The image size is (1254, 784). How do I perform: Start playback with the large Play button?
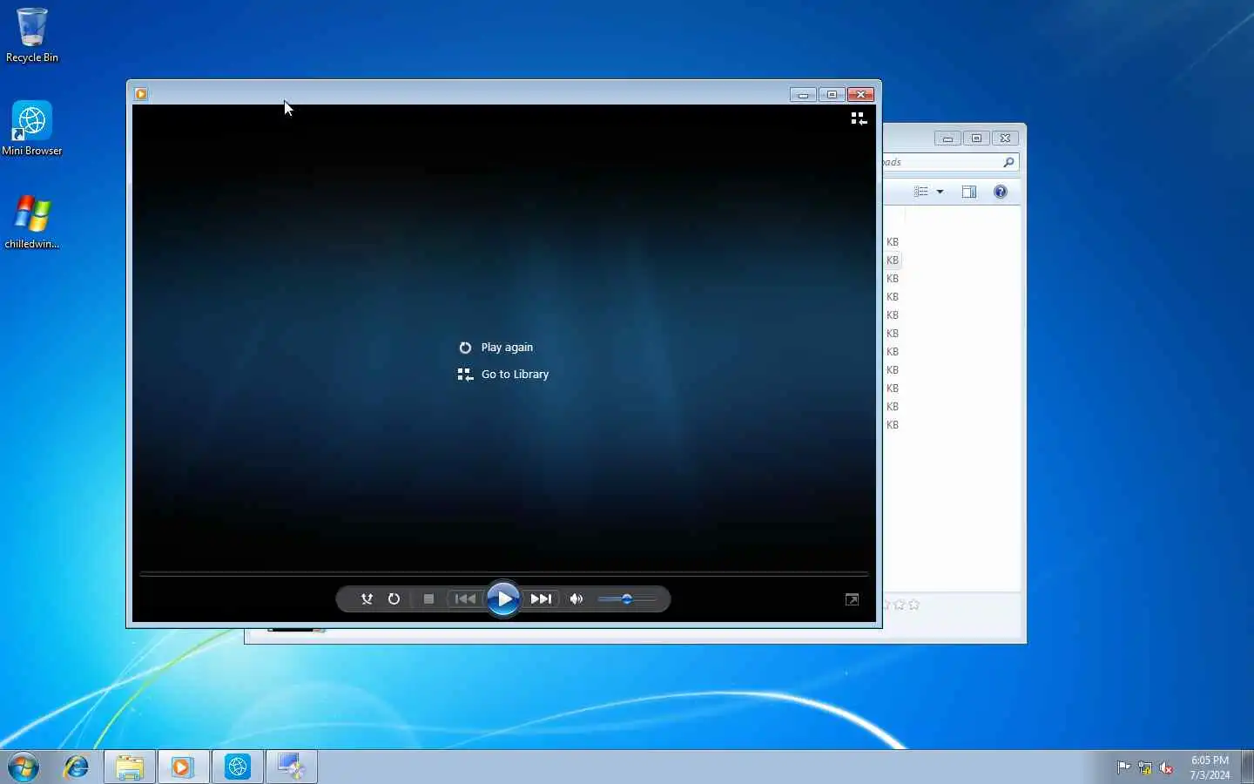[503, 599]
